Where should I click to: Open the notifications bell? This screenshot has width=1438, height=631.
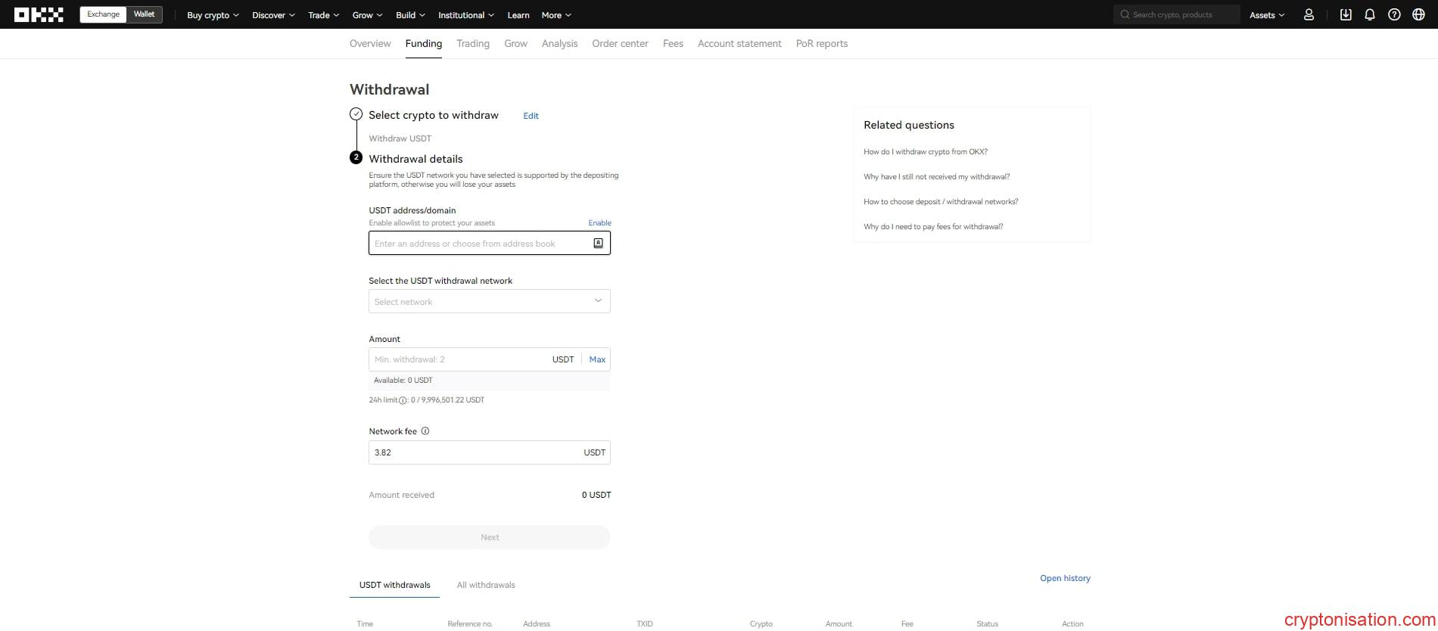click(x=1369, y=14)
